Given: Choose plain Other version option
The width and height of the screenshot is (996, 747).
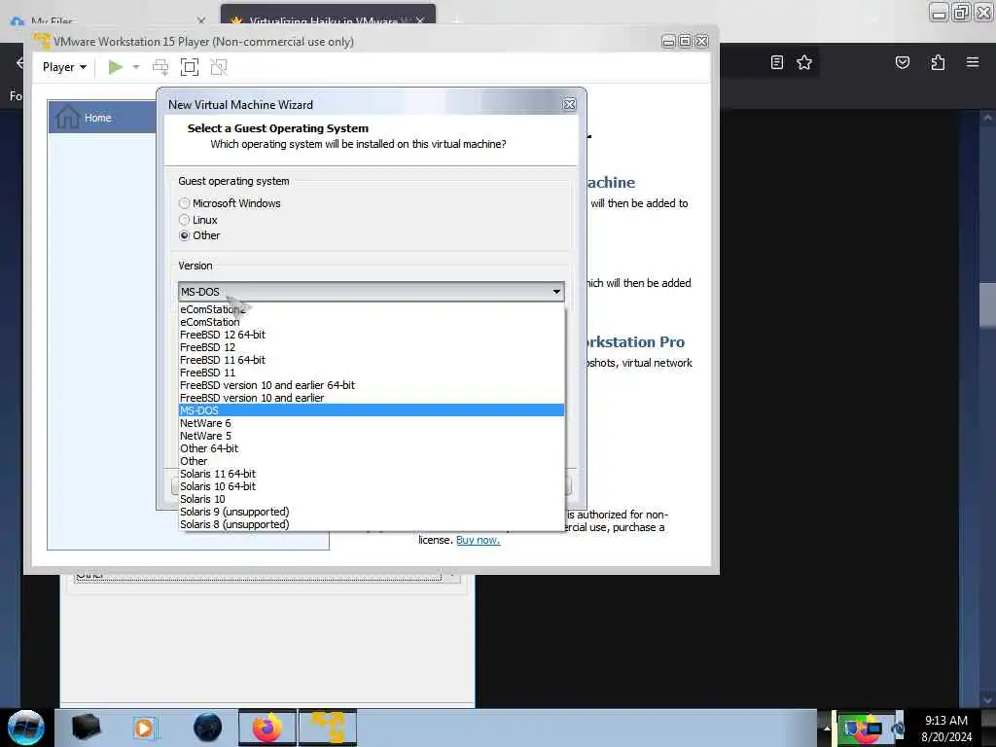Looking at the screenshot, I should pyautogui.click(x=372, y=461).
